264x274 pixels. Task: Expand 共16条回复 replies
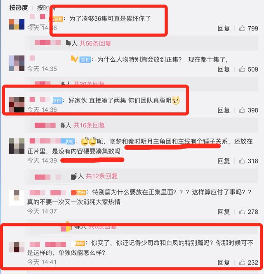click(89, 125)
